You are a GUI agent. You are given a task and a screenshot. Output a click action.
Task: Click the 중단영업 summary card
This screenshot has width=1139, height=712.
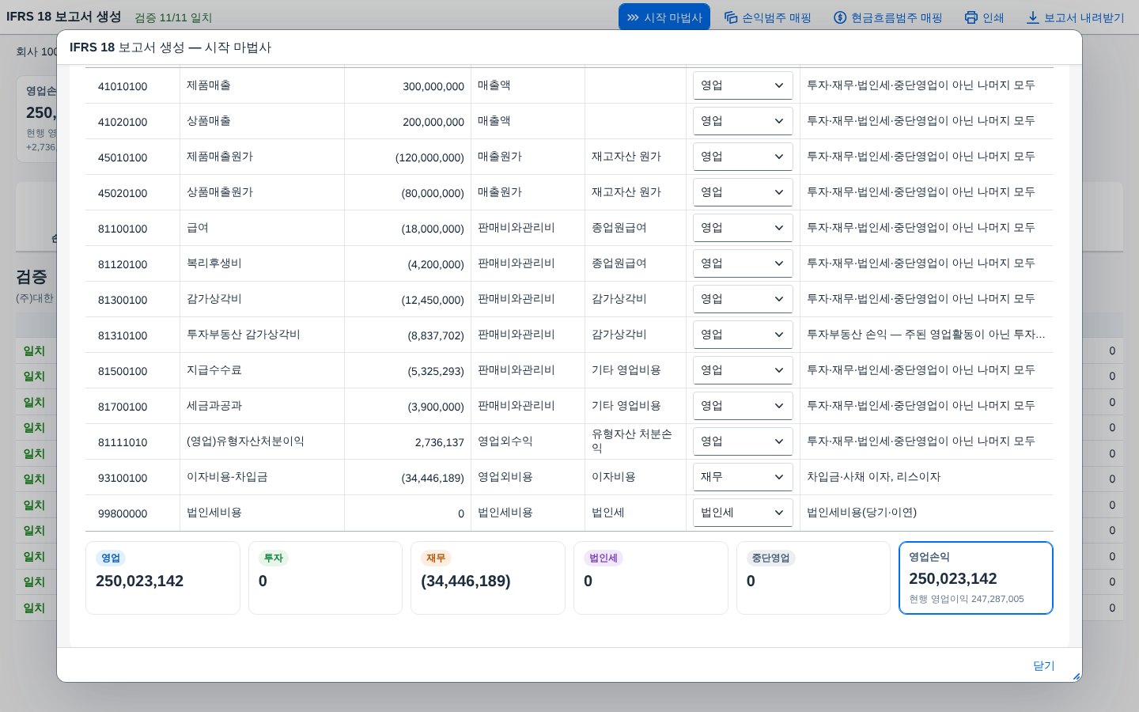pyautogui.click(x=813, y=578)
